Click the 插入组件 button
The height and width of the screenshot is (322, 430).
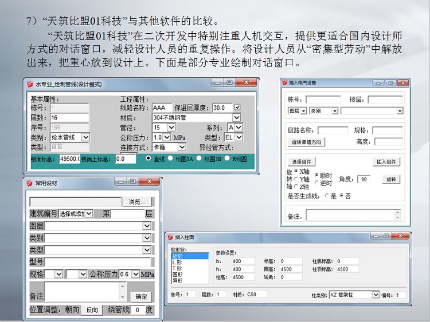386,162
